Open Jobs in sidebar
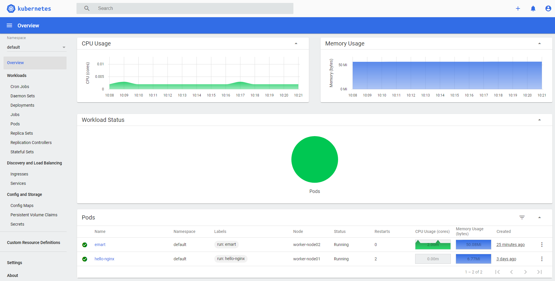The height and width of the screenshot is (281, 555). (x=15, y=115)
